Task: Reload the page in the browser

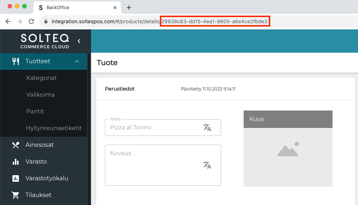Action: [31, 21]
